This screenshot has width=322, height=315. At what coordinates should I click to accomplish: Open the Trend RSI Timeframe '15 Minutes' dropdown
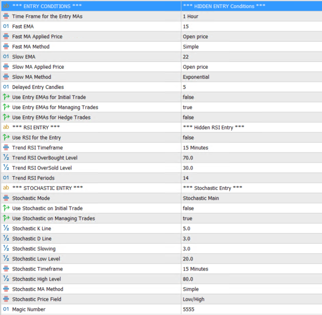pos(252,147)
